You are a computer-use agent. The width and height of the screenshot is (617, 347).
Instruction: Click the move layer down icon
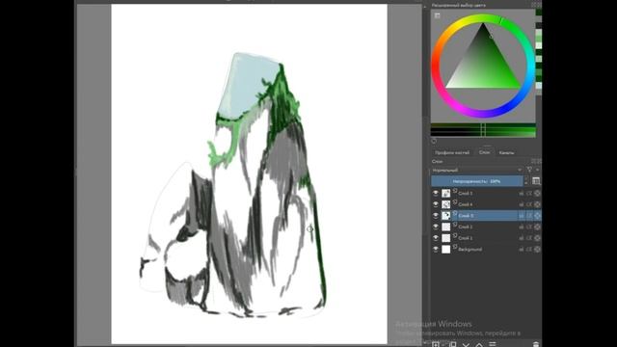(466, 345)
